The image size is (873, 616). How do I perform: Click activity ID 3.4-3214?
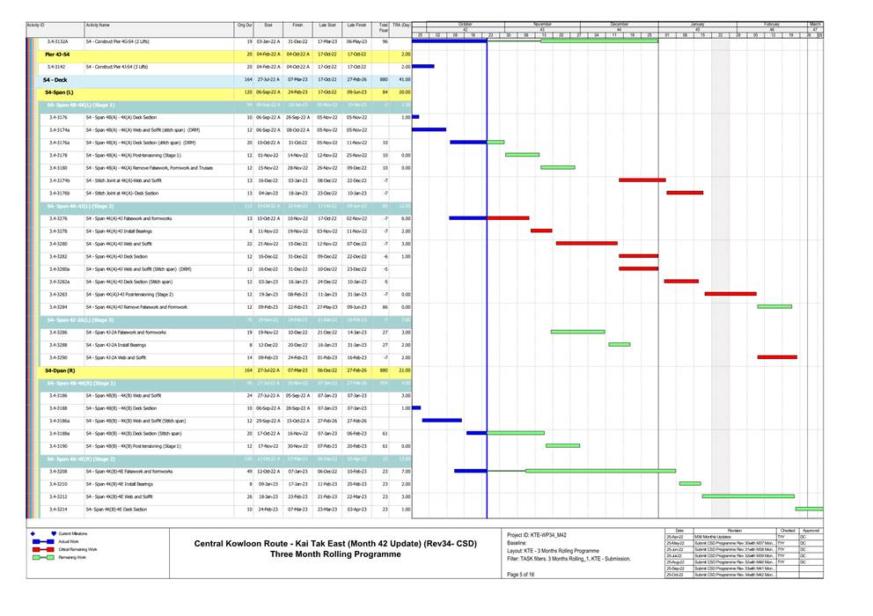click(58, 510)
